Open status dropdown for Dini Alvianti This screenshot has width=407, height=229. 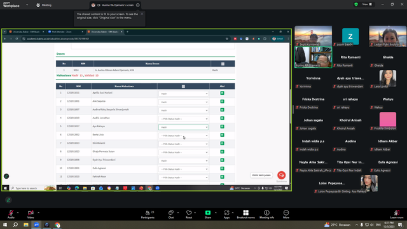point(183,144)
